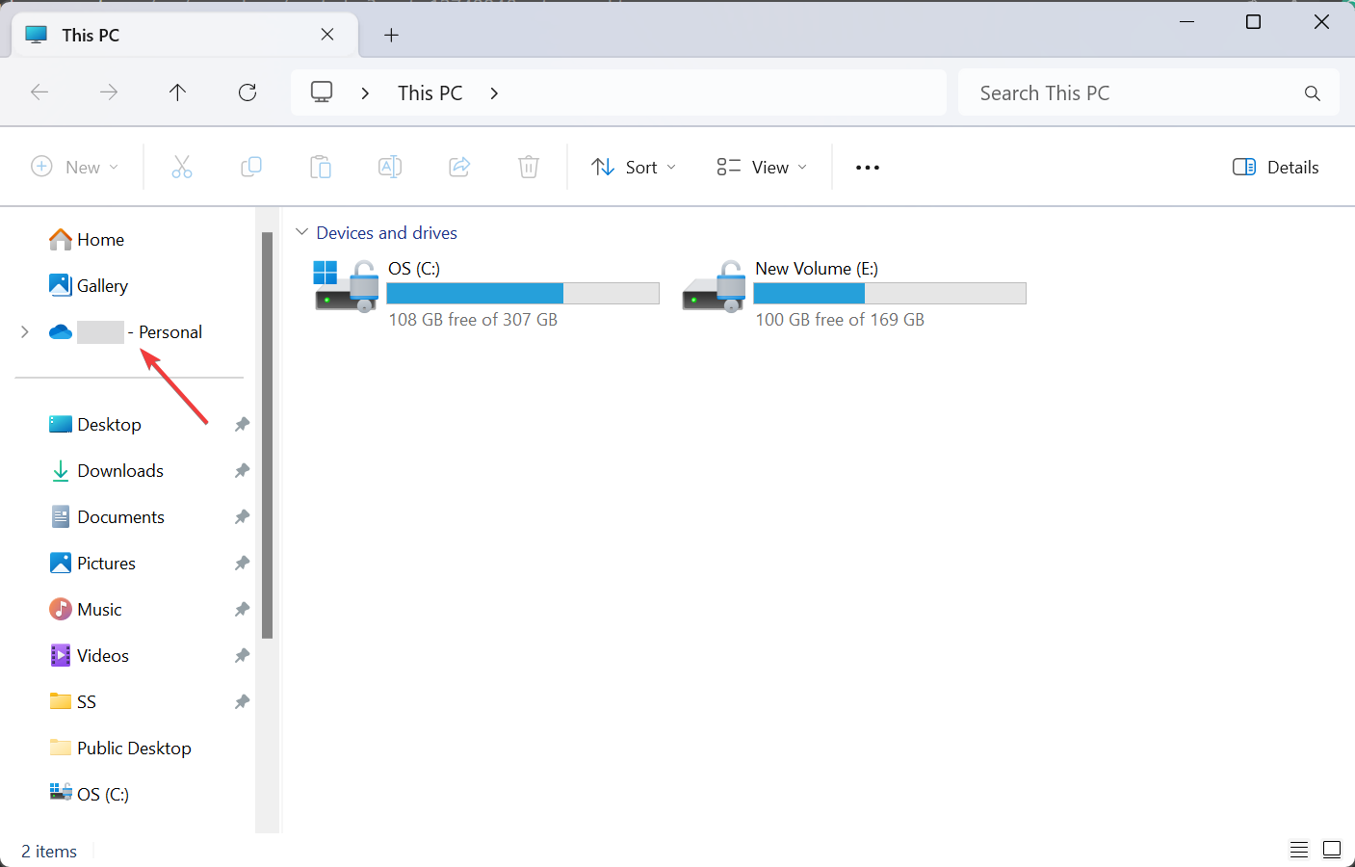The width and height of the screenshot is (1355, 867).
Task: Click the Share icon in the toolbar
Action: pyautogui.click(x=459, y=167)
